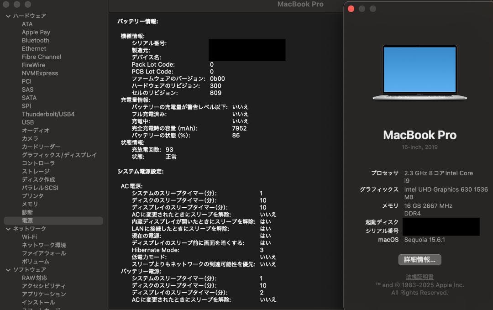The height and width of the screenshot is (310, 493).
Task: Click the MacBook Pro product image
Action: click(x=419, y=73)
